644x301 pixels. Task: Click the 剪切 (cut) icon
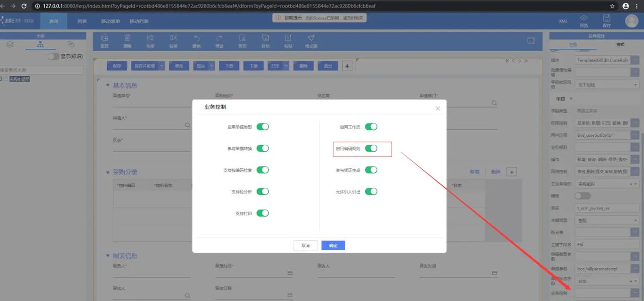[x=243, y=38]
